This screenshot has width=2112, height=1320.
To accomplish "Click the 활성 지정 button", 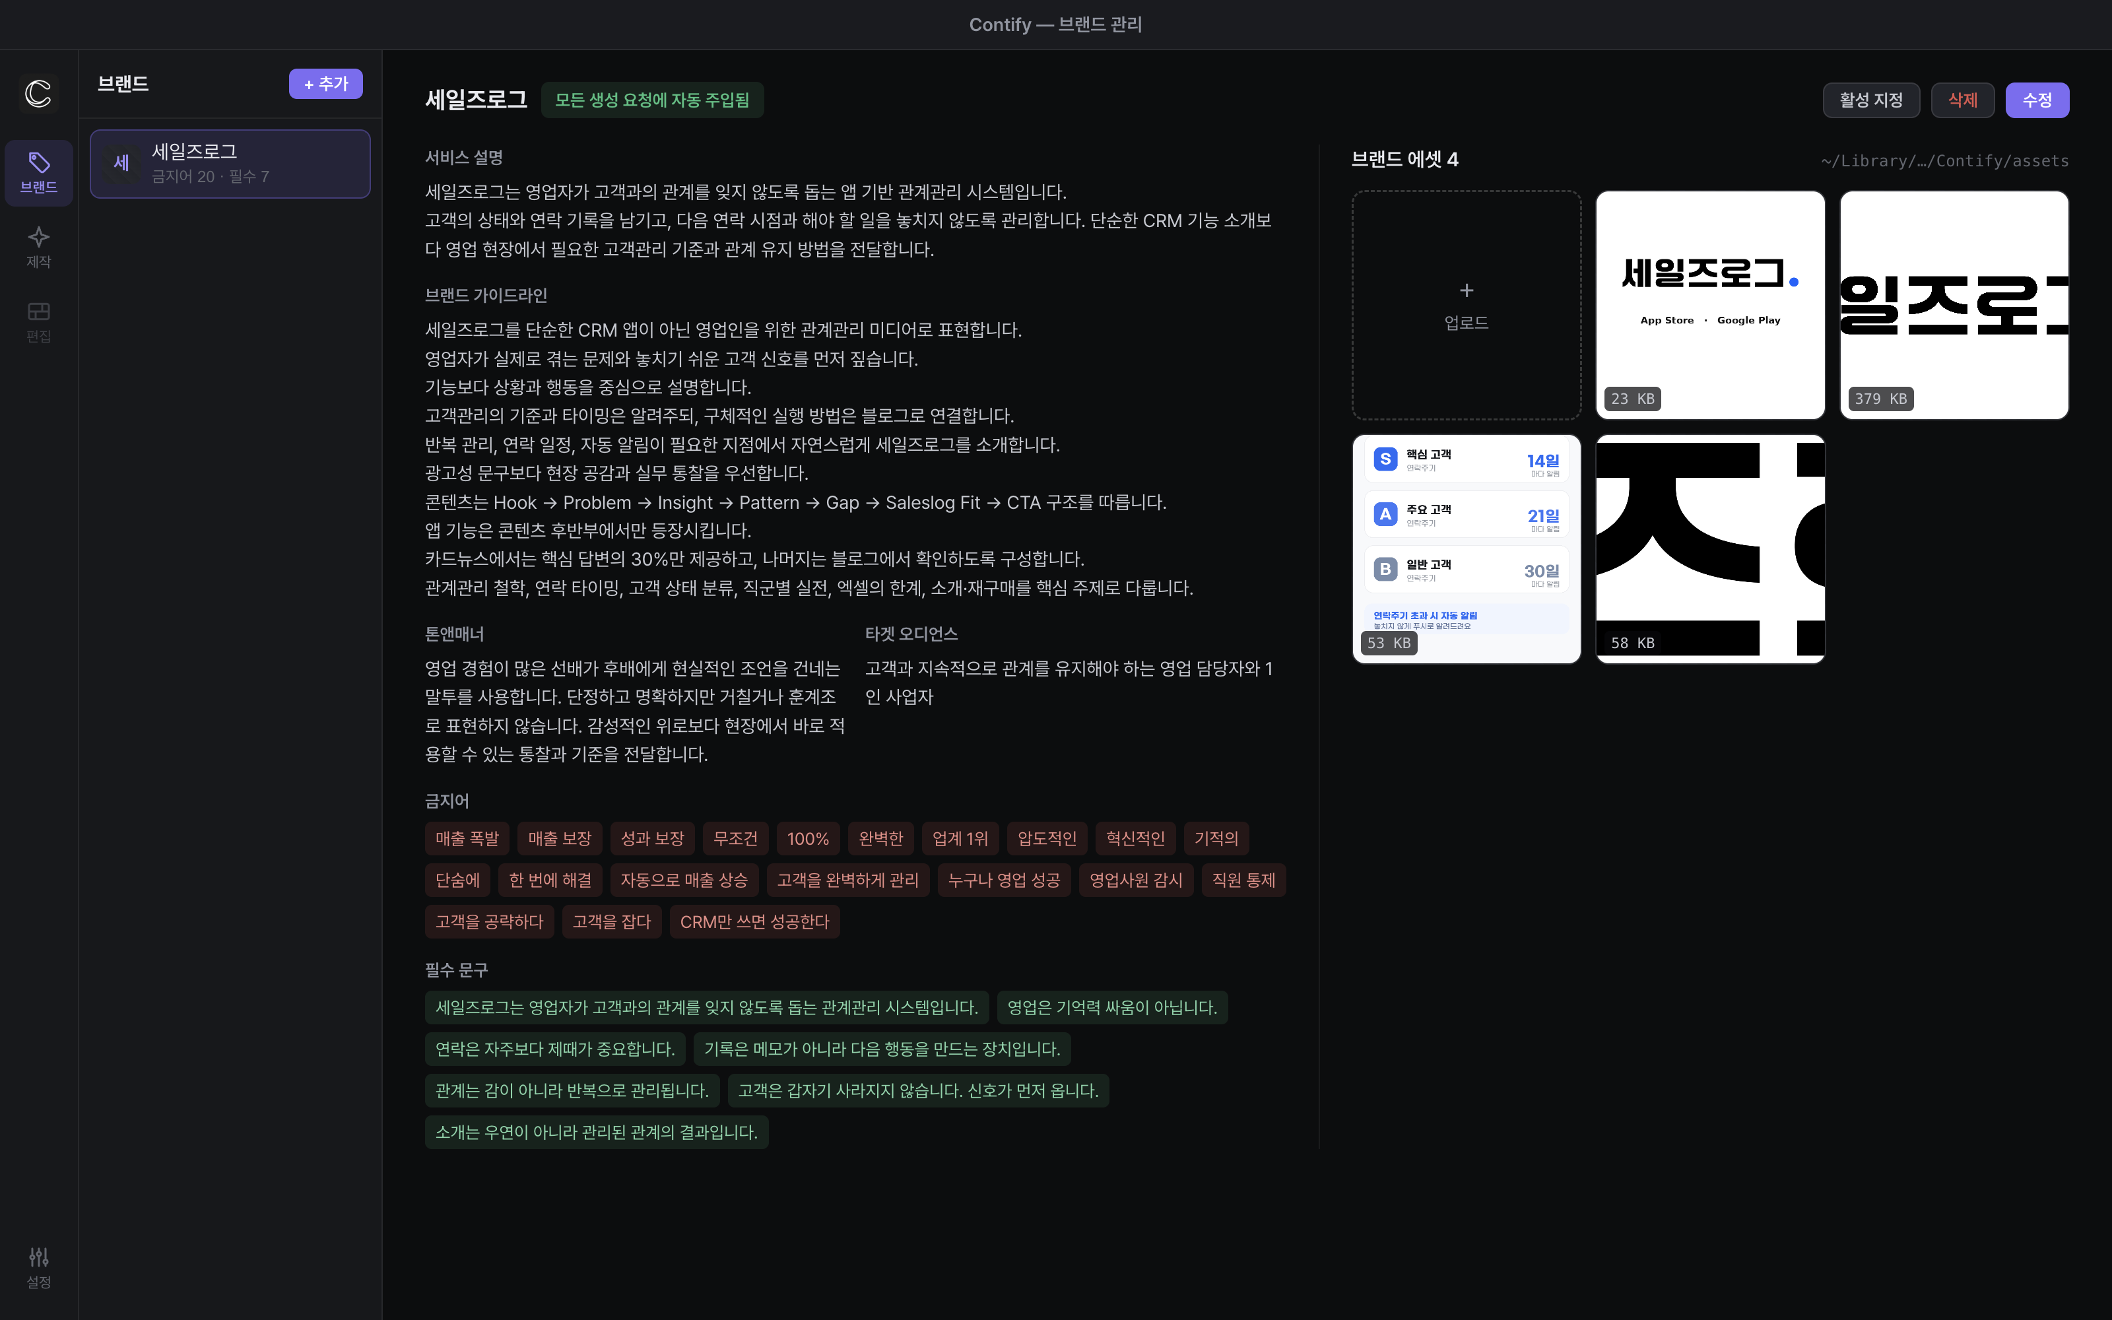I will point(1870,100).
